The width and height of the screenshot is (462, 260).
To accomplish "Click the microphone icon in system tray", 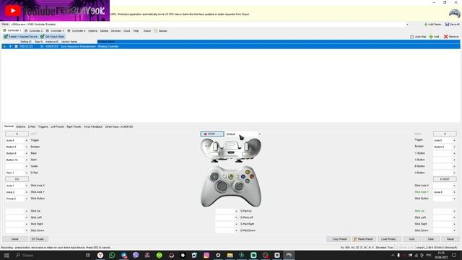I will pyautogui.click(x=398, y=255).
